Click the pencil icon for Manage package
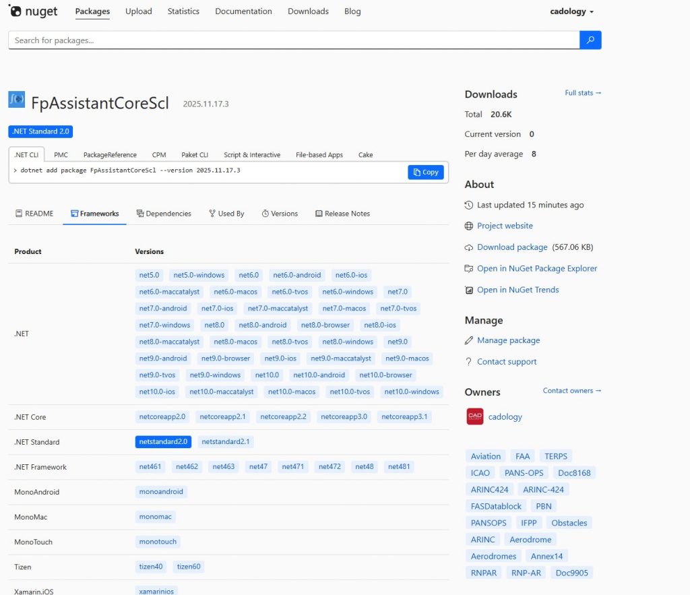 pos(469,340)
